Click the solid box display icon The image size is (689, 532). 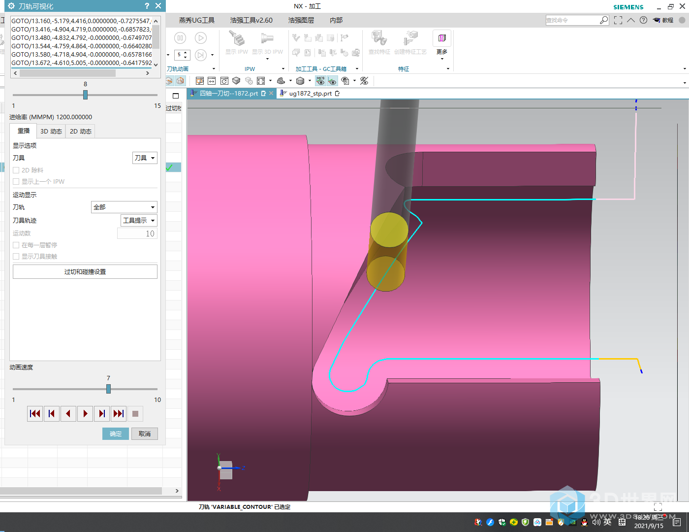point(236,81)
